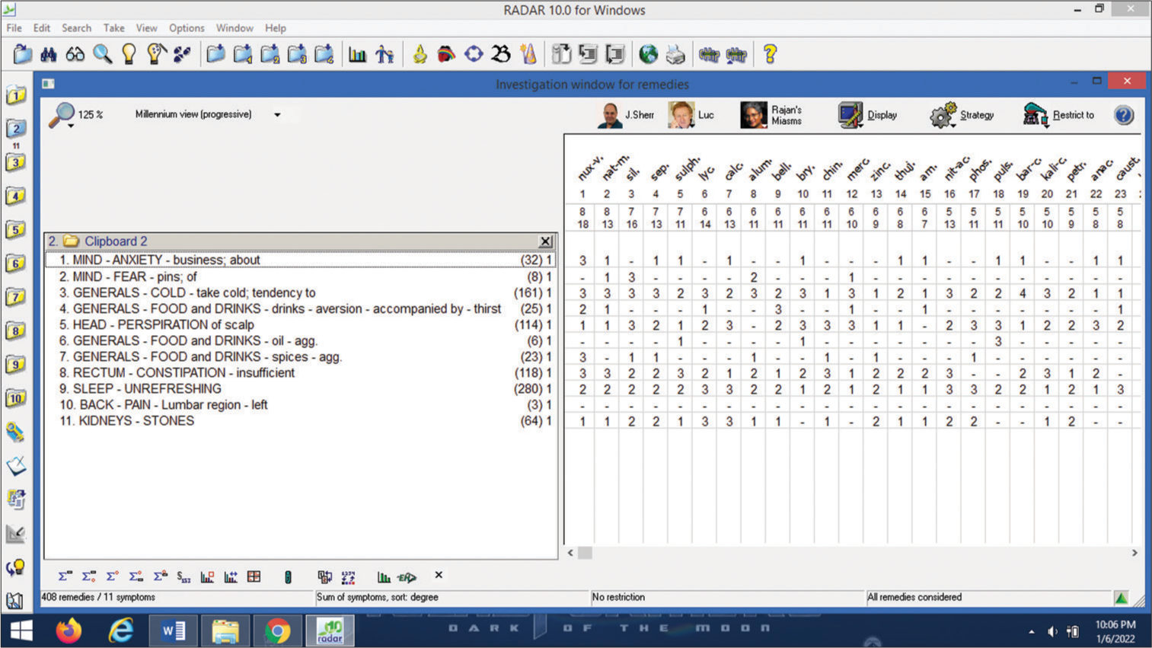Click the gothic letter B icon
Image resolution: width=1152 pixels, height=648 pixels.
point(501,54)
